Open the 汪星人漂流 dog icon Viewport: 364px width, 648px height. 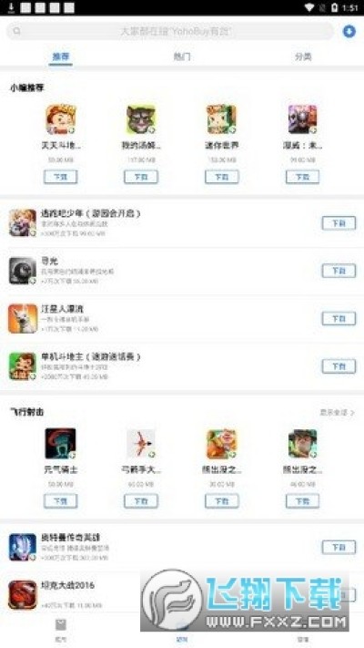(x=23, y=319)
